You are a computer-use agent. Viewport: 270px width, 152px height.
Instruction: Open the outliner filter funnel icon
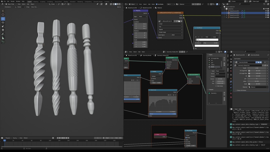(264, 4)
